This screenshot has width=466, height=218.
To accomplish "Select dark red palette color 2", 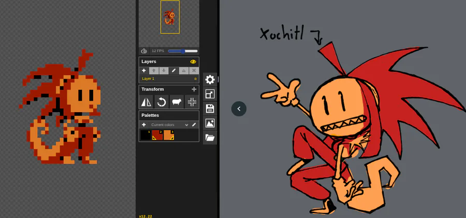I will click(157, 135).
